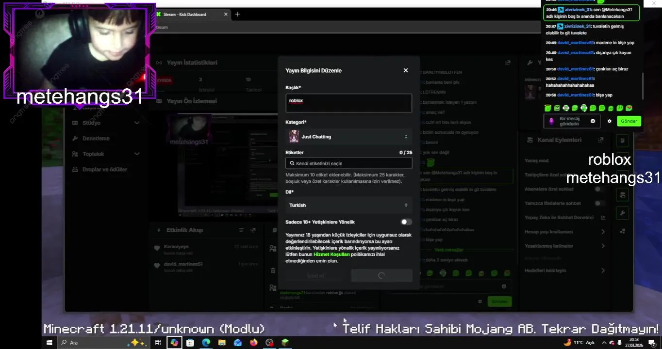Click the Karaniyeye follow event row
Viewport: 662px width, 349px height.
point(206,250)
